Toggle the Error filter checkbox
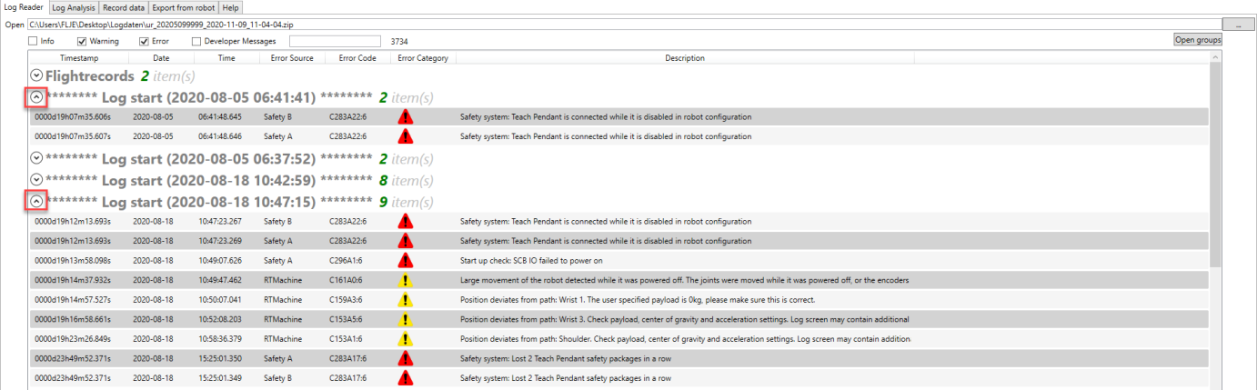1257x390 pixels. (144, 41)
